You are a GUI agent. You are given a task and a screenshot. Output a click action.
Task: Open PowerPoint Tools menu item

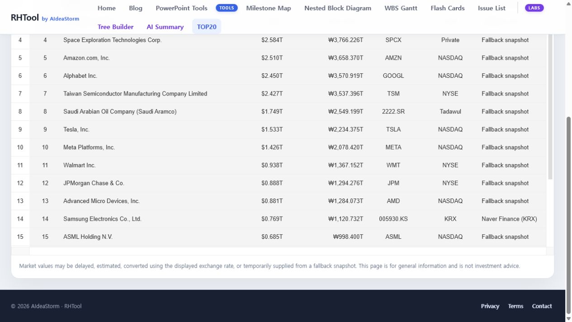point(181,8)
